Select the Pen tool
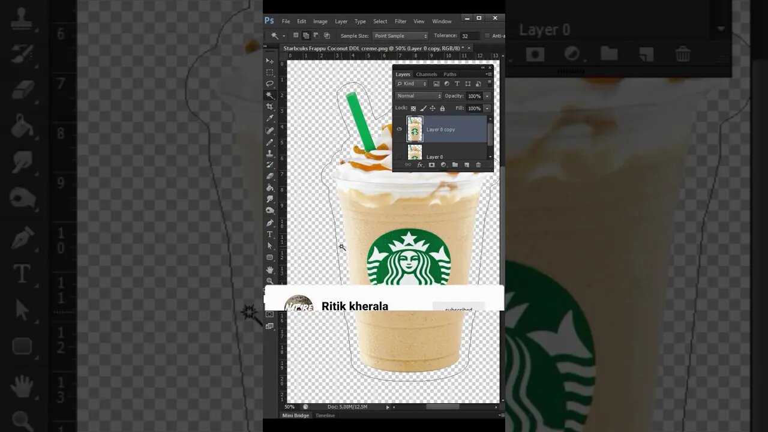 pos(270,223)
